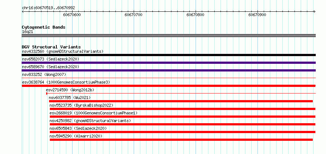Click ruler position 60670600
This screenshot has width=326, height=154.
click(x=72, y=15)
